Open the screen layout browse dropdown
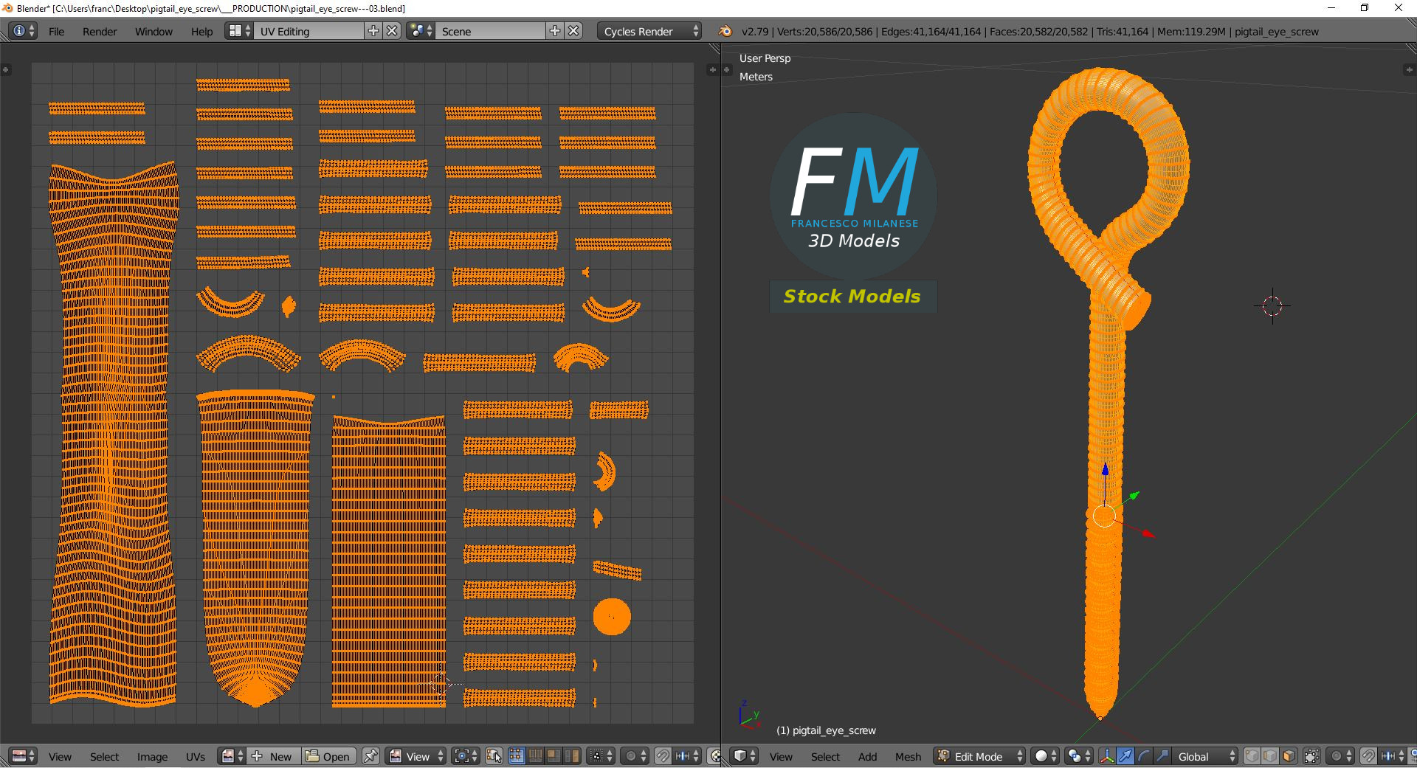The image size is (1417, 768). coord(239,31)
